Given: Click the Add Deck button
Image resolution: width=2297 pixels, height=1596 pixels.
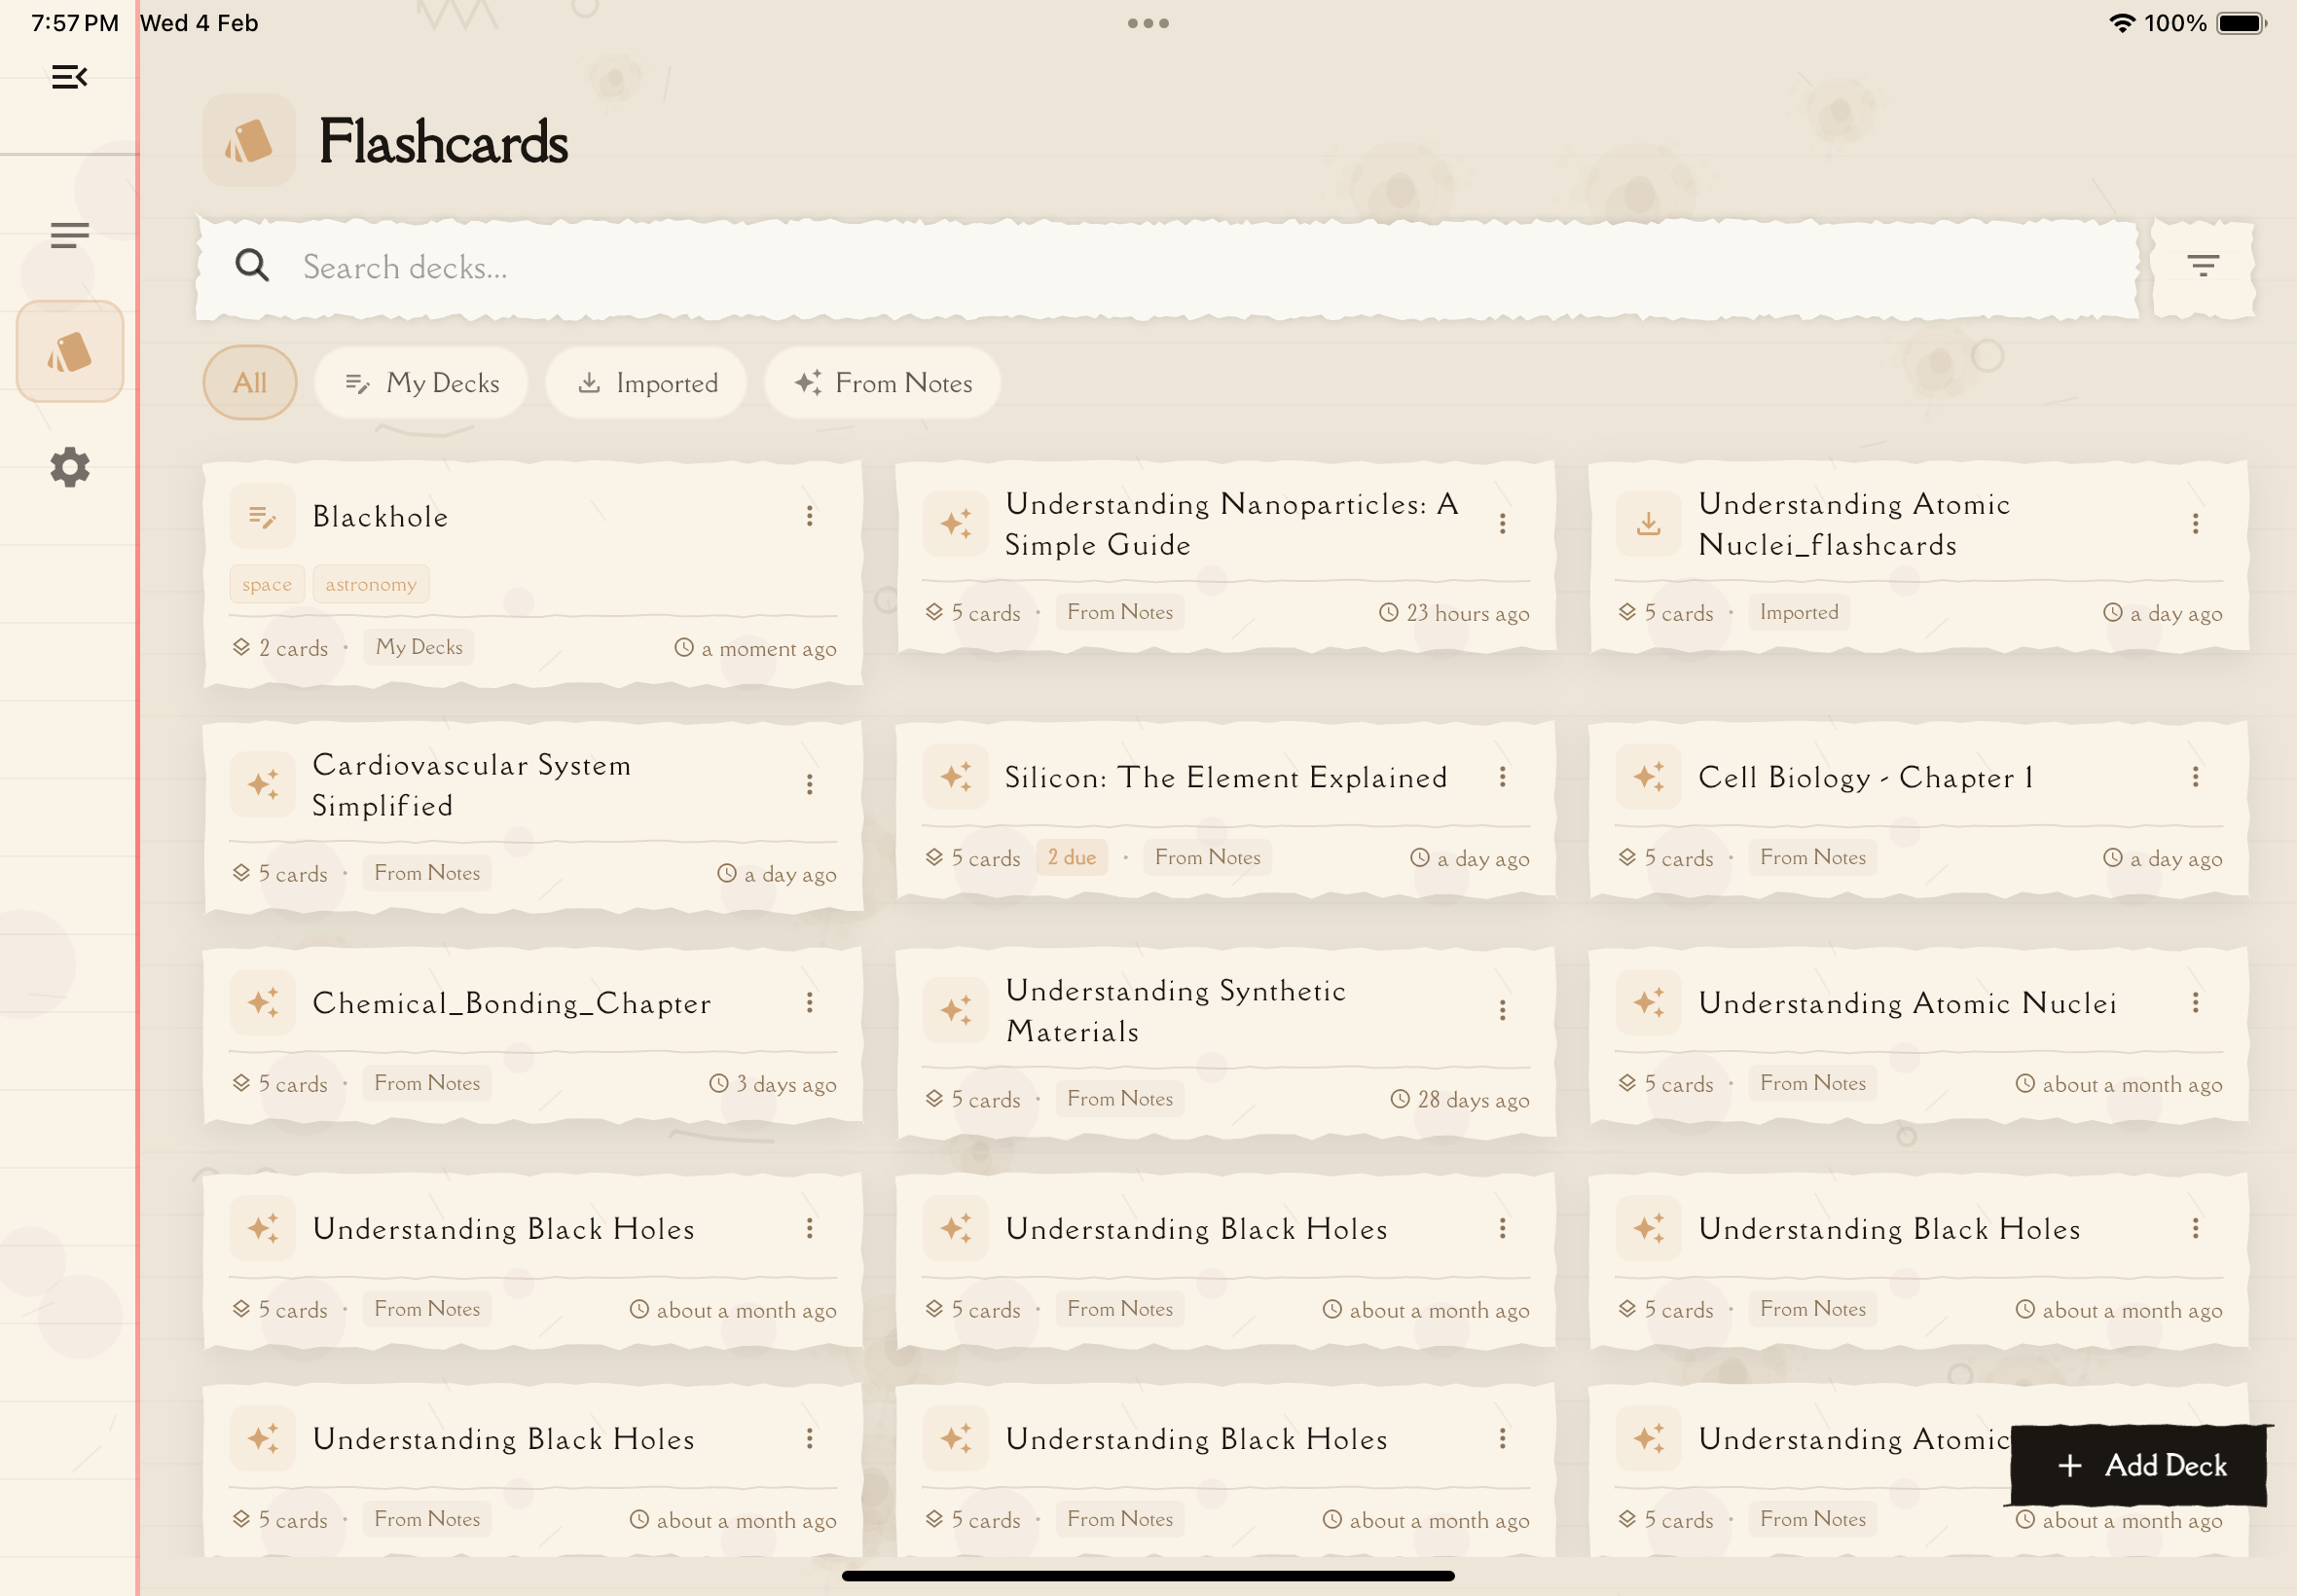Looking at the screenshot, I should point(2140,1465).
